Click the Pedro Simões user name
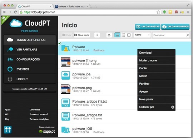This screenshot has height=138, width=193. [x=30, y=31]
